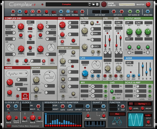Toggle the SHOW CABLES round button
Viewport: 157px width, 129px height.
pos(104,5)
